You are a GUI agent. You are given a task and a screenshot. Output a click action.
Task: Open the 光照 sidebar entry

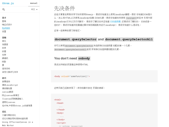click(4, 55)
